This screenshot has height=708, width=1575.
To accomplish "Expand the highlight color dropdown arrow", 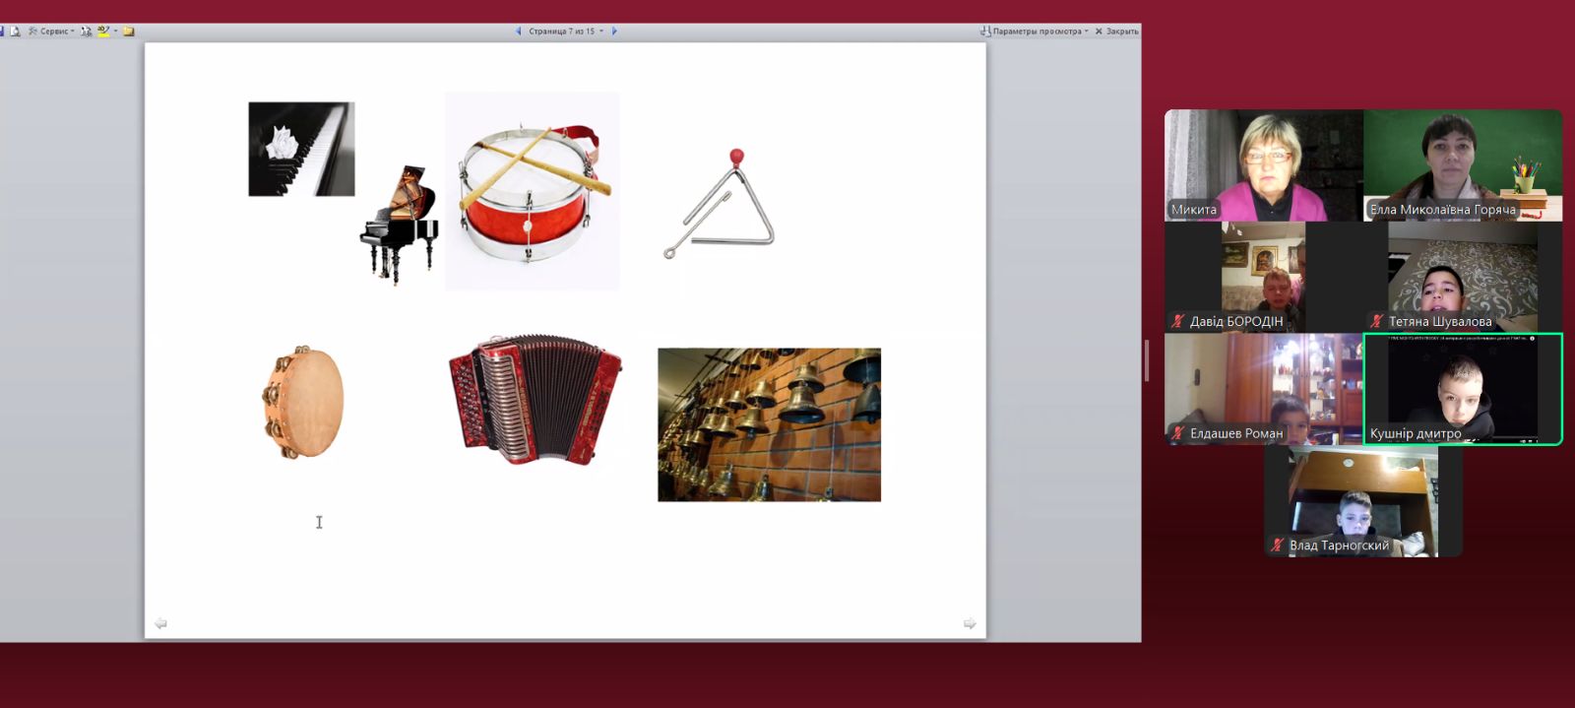I will 115,32.
